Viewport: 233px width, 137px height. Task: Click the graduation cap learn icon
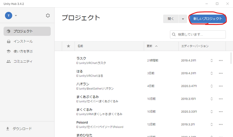coord(9,51)
